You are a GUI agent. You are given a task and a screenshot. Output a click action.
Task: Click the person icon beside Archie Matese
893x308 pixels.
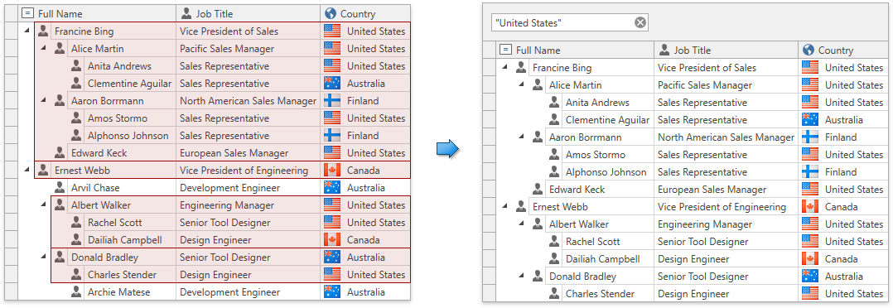pyautogui.click(x=75, y=292)
